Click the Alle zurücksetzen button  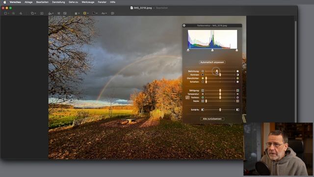point(212,119)
